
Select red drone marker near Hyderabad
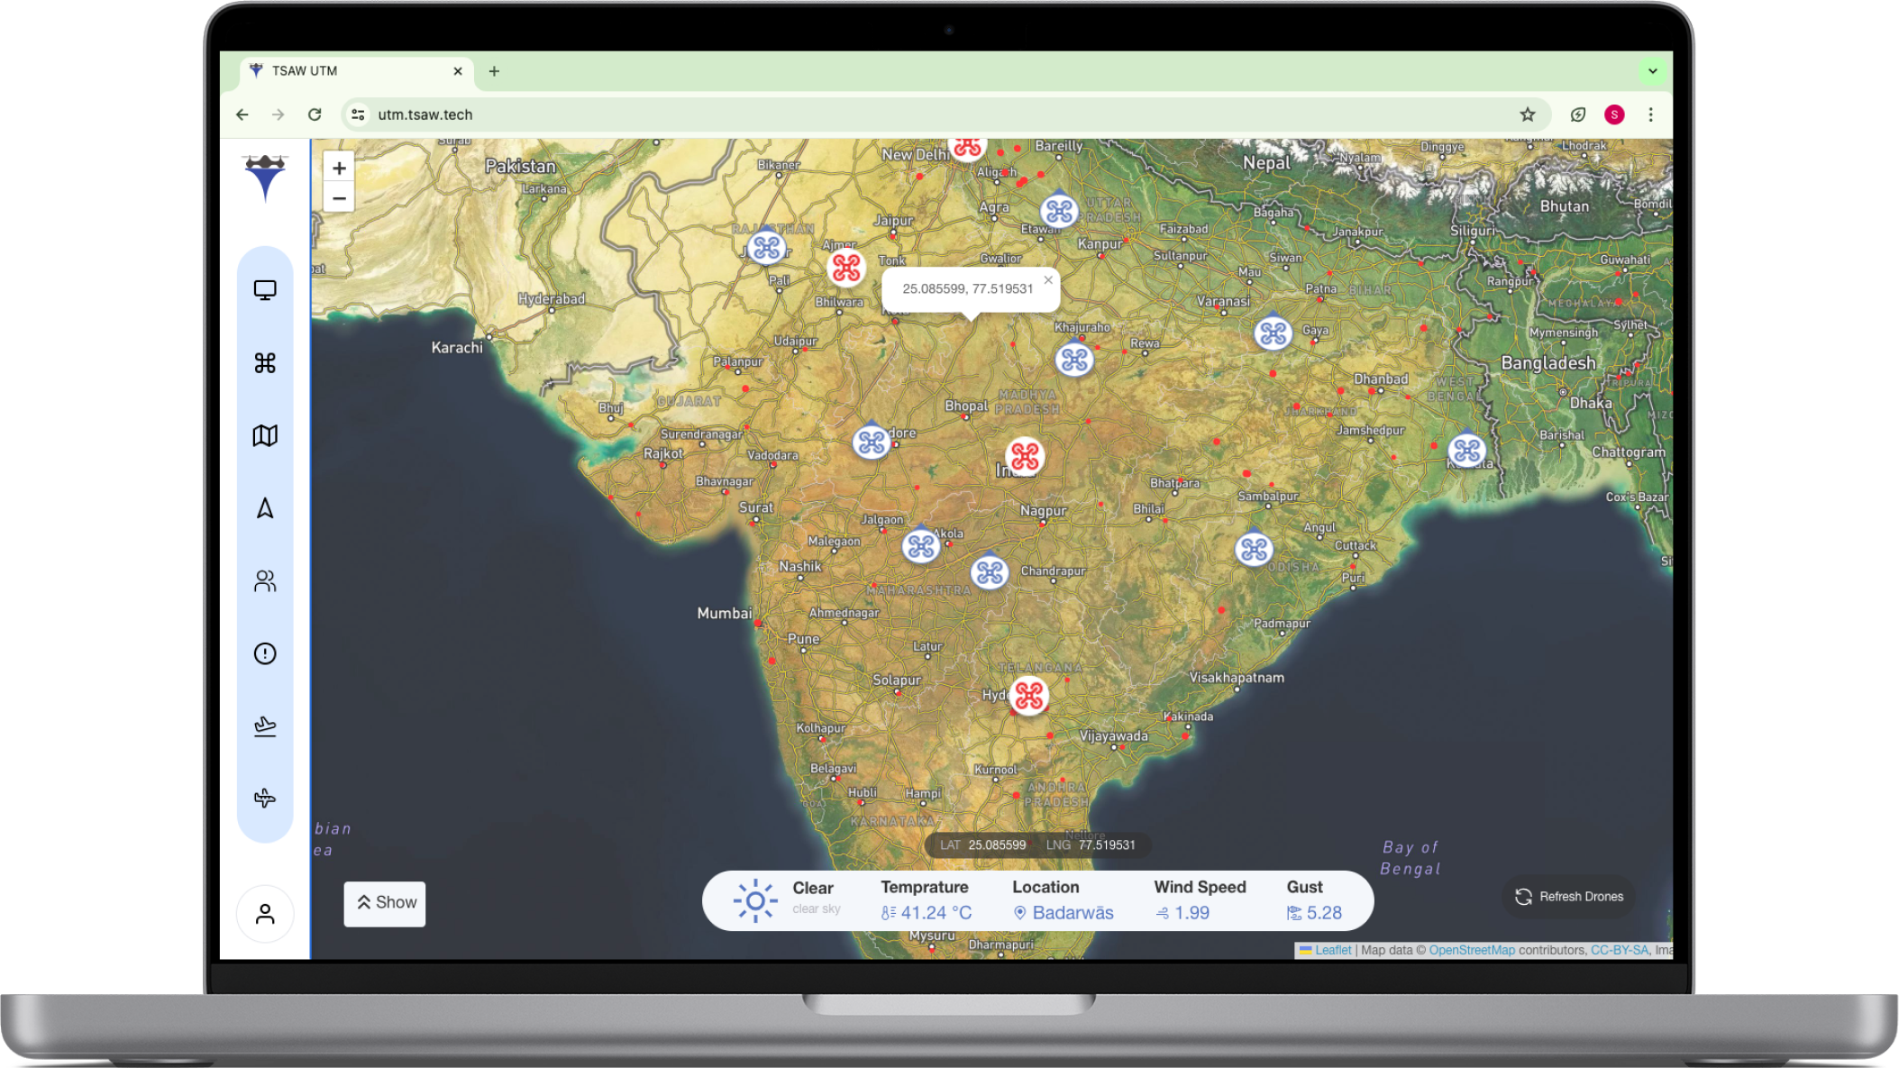pyautogui.click(x=1028, y=696)
